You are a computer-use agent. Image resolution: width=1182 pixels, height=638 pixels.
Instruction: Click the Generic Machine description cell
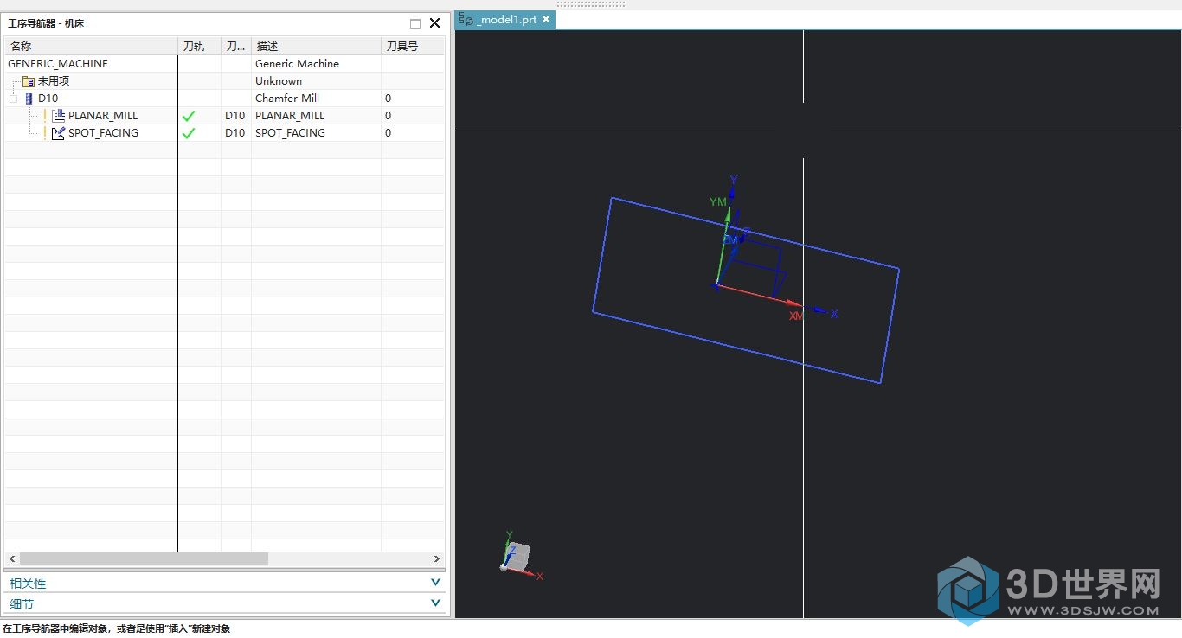pyautogui.click(x=297, y=64)
